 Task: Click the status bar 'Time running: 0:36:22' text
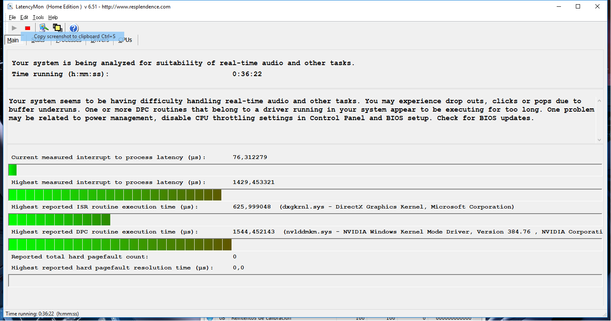42,314
